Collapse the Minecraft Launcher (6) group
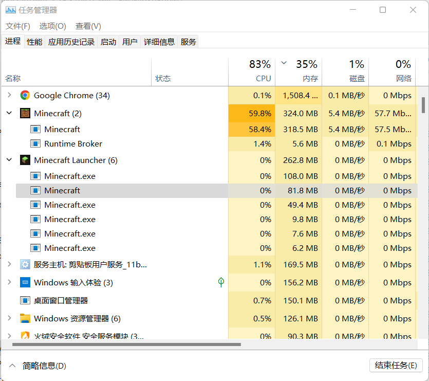Image resolution: width=429 pixels, height=381 pixels. click(x=9, y=160)
